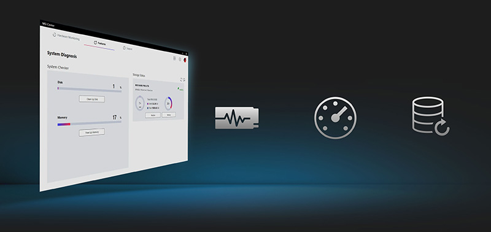Click the 1 % disk value
Screen dimensions: 491x232
(117, 87)
